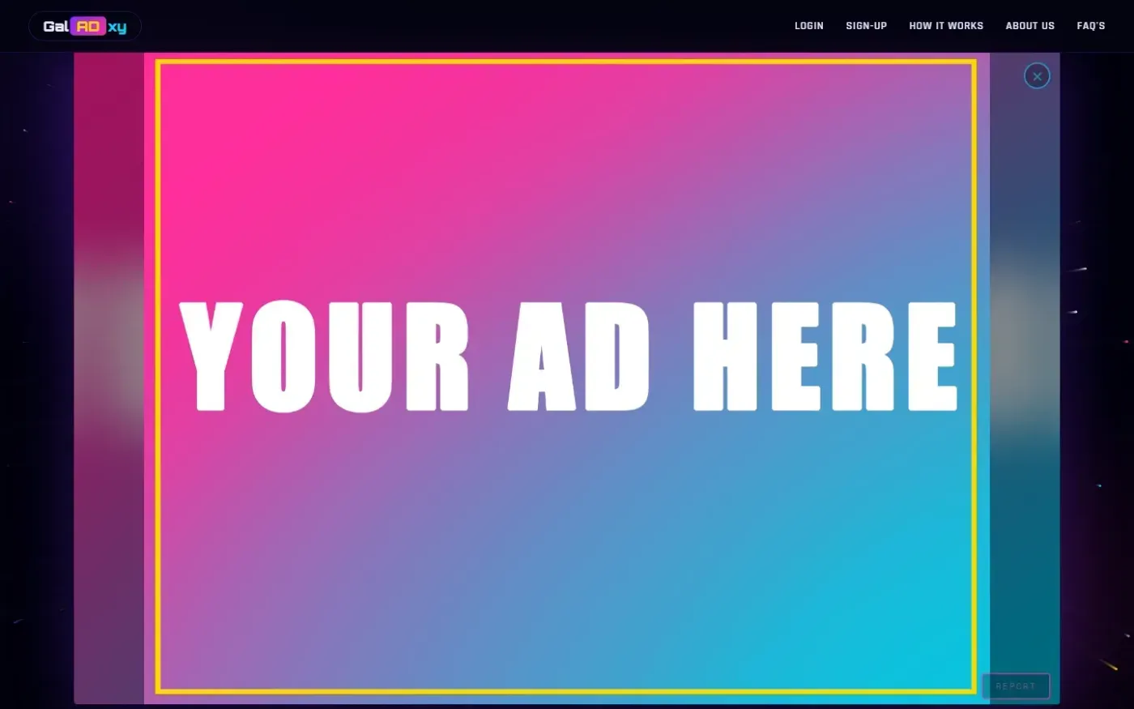Select the dimmed previous ad panel on left
1134x709 pixels.
tap(109, 378)
